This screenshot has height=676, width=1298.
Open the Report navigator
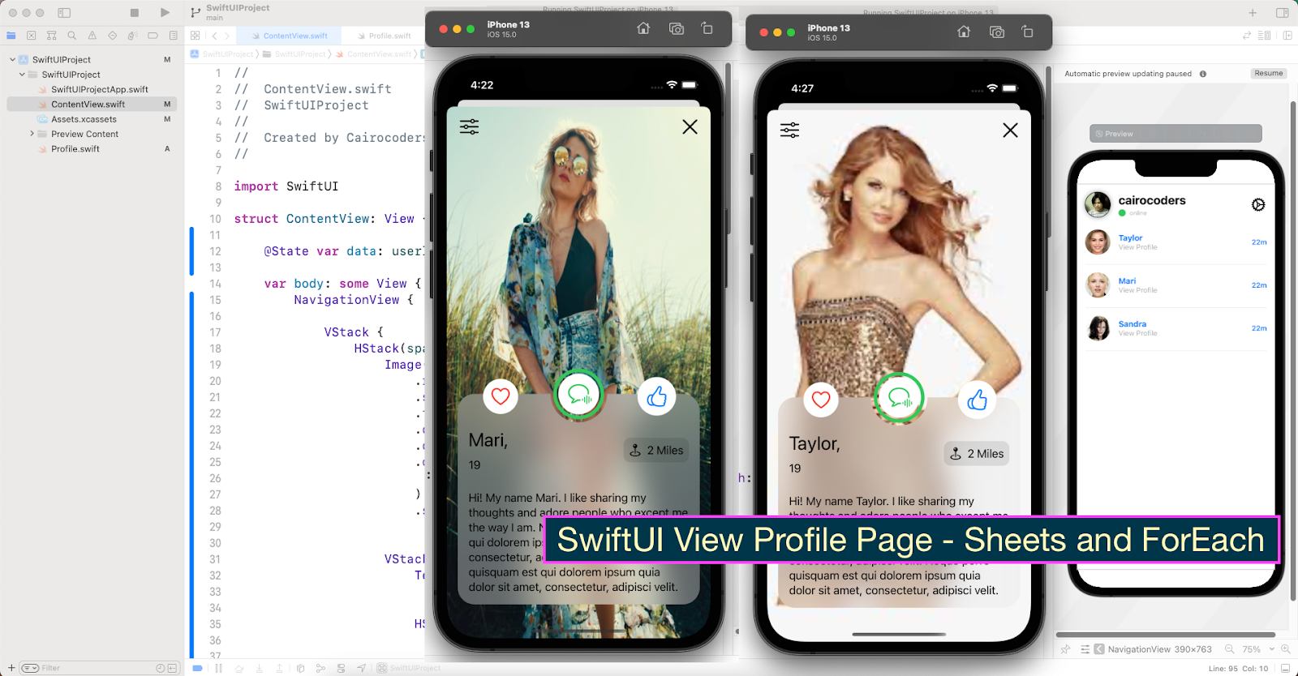[x=173, y=36]
